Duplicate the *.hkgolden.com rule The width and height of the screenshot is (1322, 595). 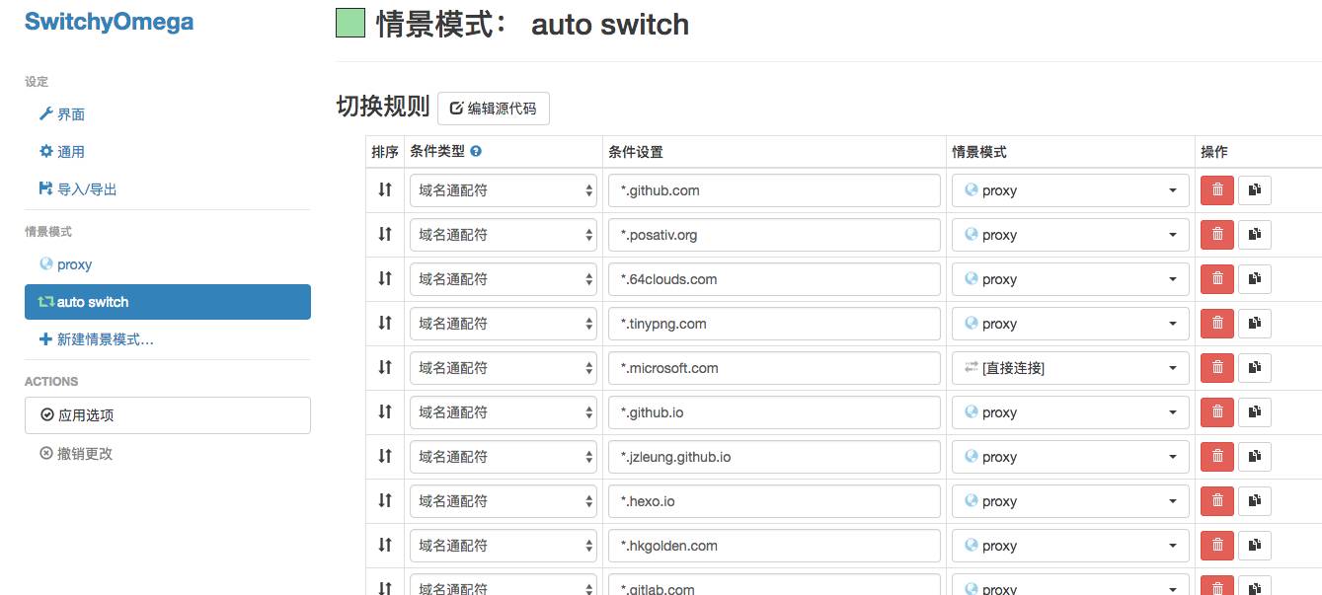point(1255,546)
